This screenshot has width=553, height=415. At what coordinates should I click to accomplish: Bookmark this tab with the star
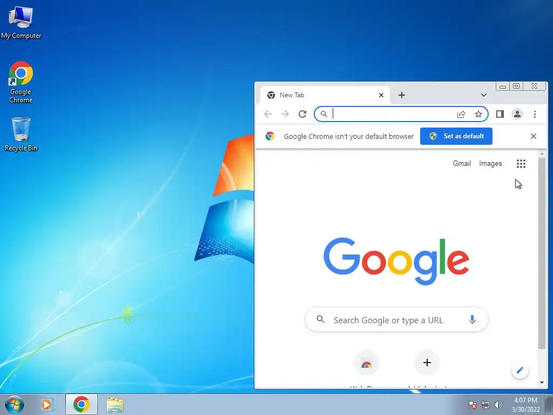(x=478, y=114)
